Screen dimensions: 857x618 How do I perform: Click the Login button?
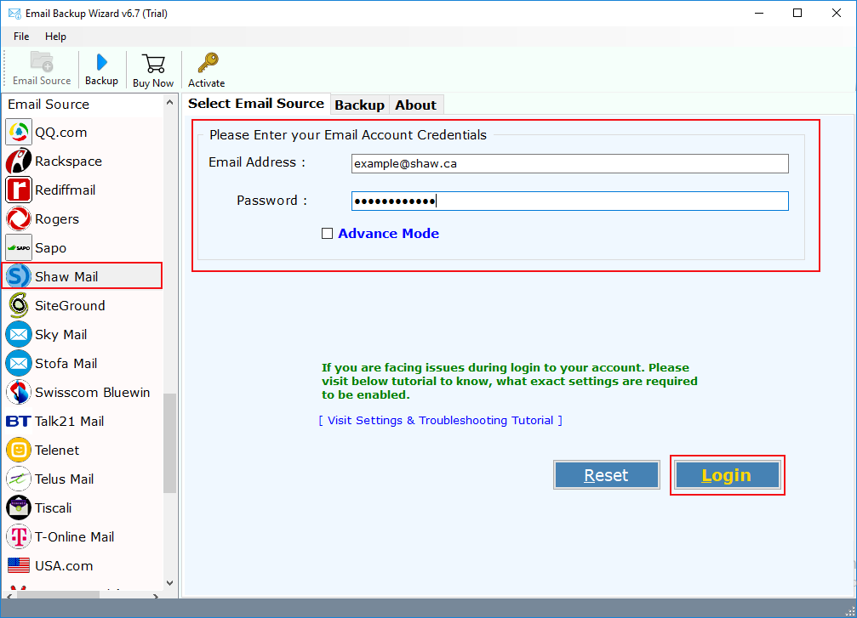point(727,475)
